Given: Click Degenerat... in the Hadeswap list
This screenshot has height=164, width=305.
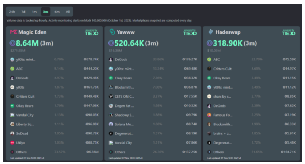Looking at the screenshot, I should tap(223, 143).
